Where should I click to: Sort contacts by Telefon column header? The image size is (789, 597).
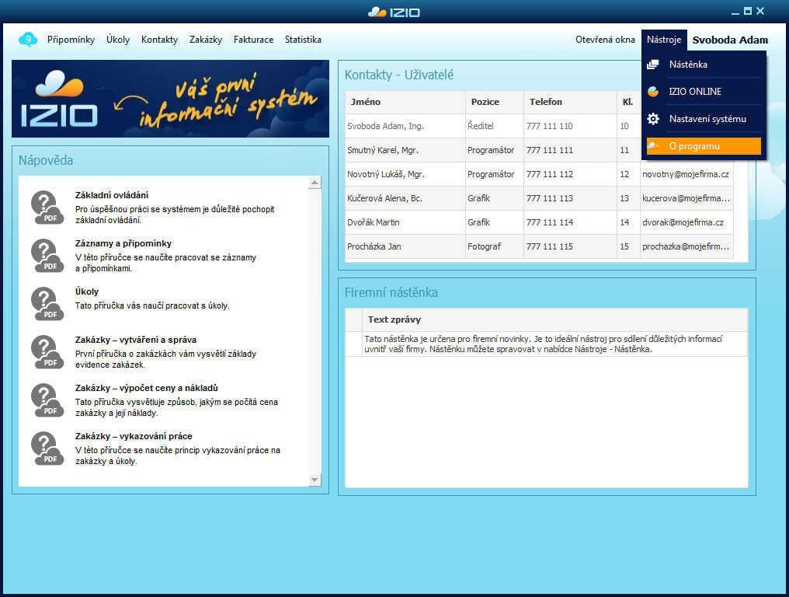[x=570, y=102]
